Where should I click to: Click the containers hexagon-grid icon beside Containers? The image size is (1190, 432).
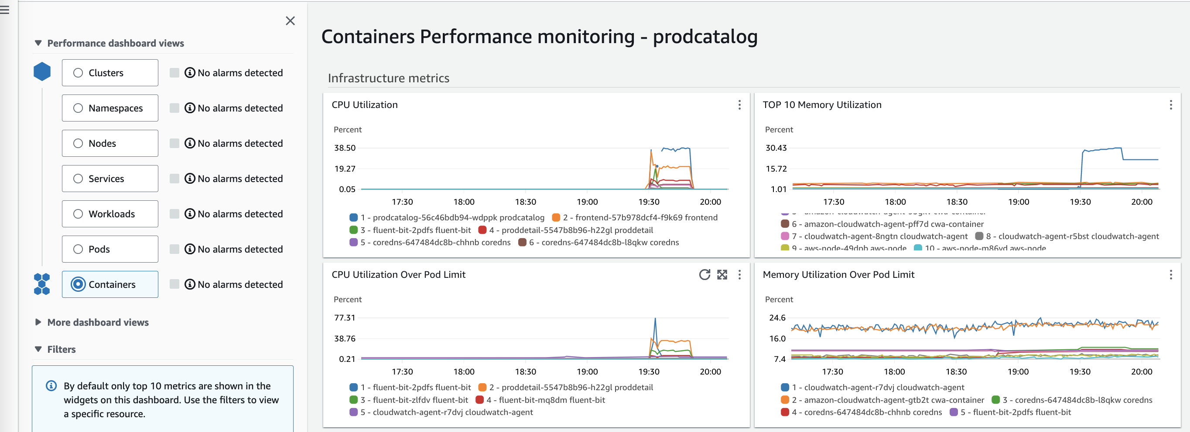coord(42,284)
